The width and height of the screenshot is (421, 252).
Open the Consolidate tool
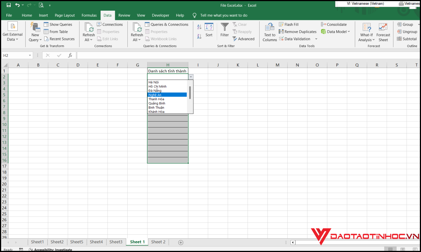click(x=333, y=24)
